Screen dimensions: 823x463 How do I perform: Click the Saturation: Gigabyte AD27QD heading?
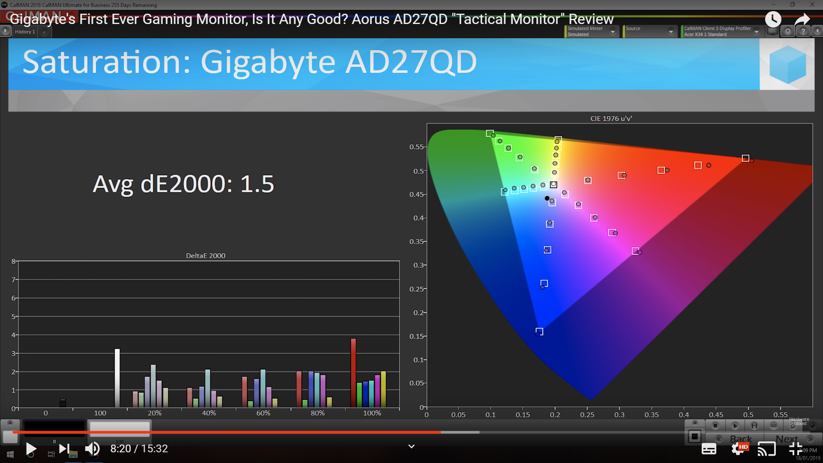pos(249,62)
